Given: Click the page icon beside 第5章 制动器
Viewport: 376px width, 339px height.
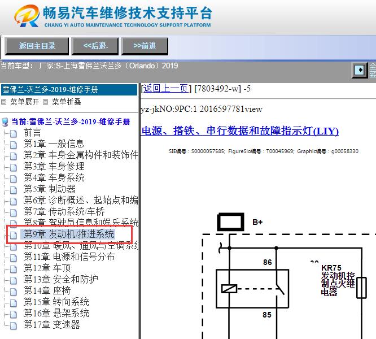Looking at the screenshot, I should click(14, 190).
